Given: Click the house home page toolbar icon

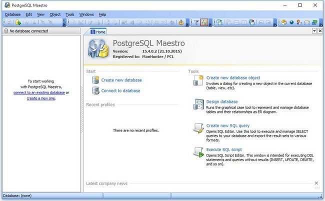Looking at the screenshot, I should (x=284, y=22).
